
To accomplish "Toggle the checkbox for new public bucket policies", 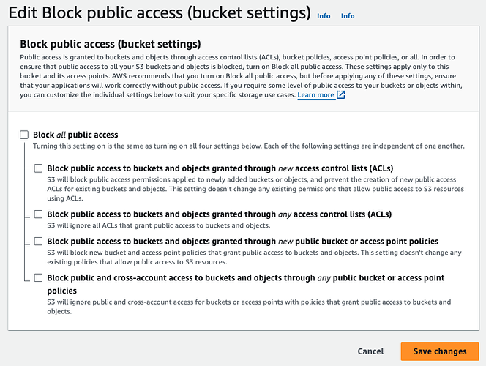I will tap(38, 241).
